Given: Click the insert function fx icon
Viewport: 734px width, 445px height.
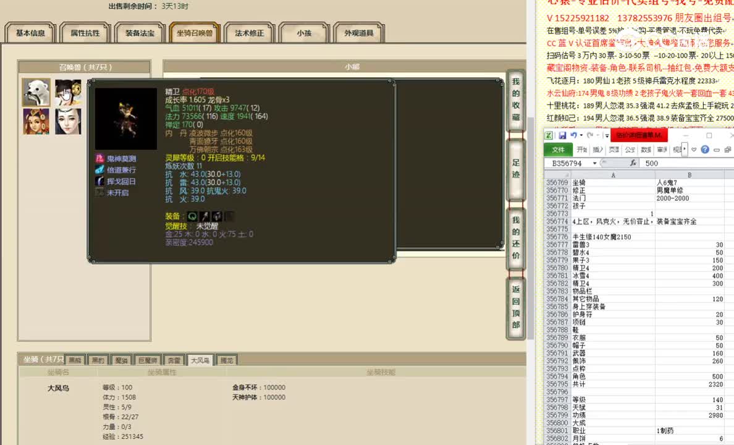Looking at the screenshot, I should coord(633,163).
